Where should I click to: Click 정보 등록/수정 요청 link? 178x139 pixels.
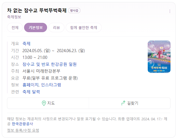(23, 130)
